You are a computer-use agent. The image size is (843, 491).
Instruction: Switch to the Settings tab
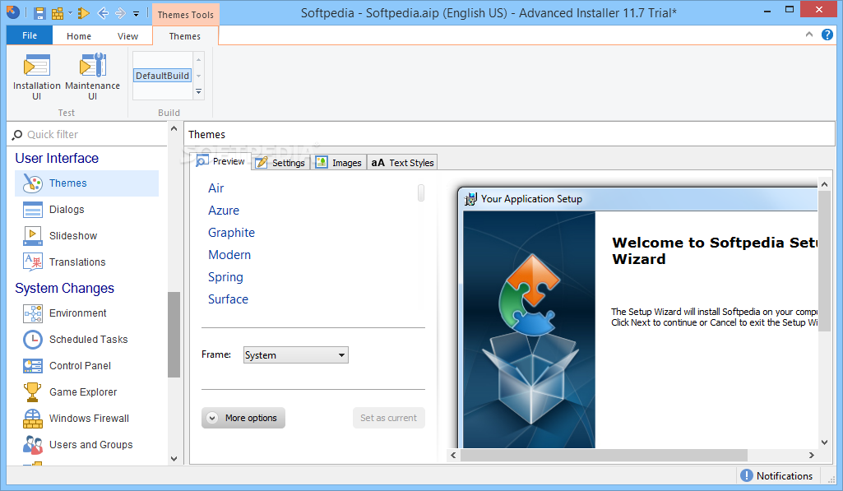(280, 163)
